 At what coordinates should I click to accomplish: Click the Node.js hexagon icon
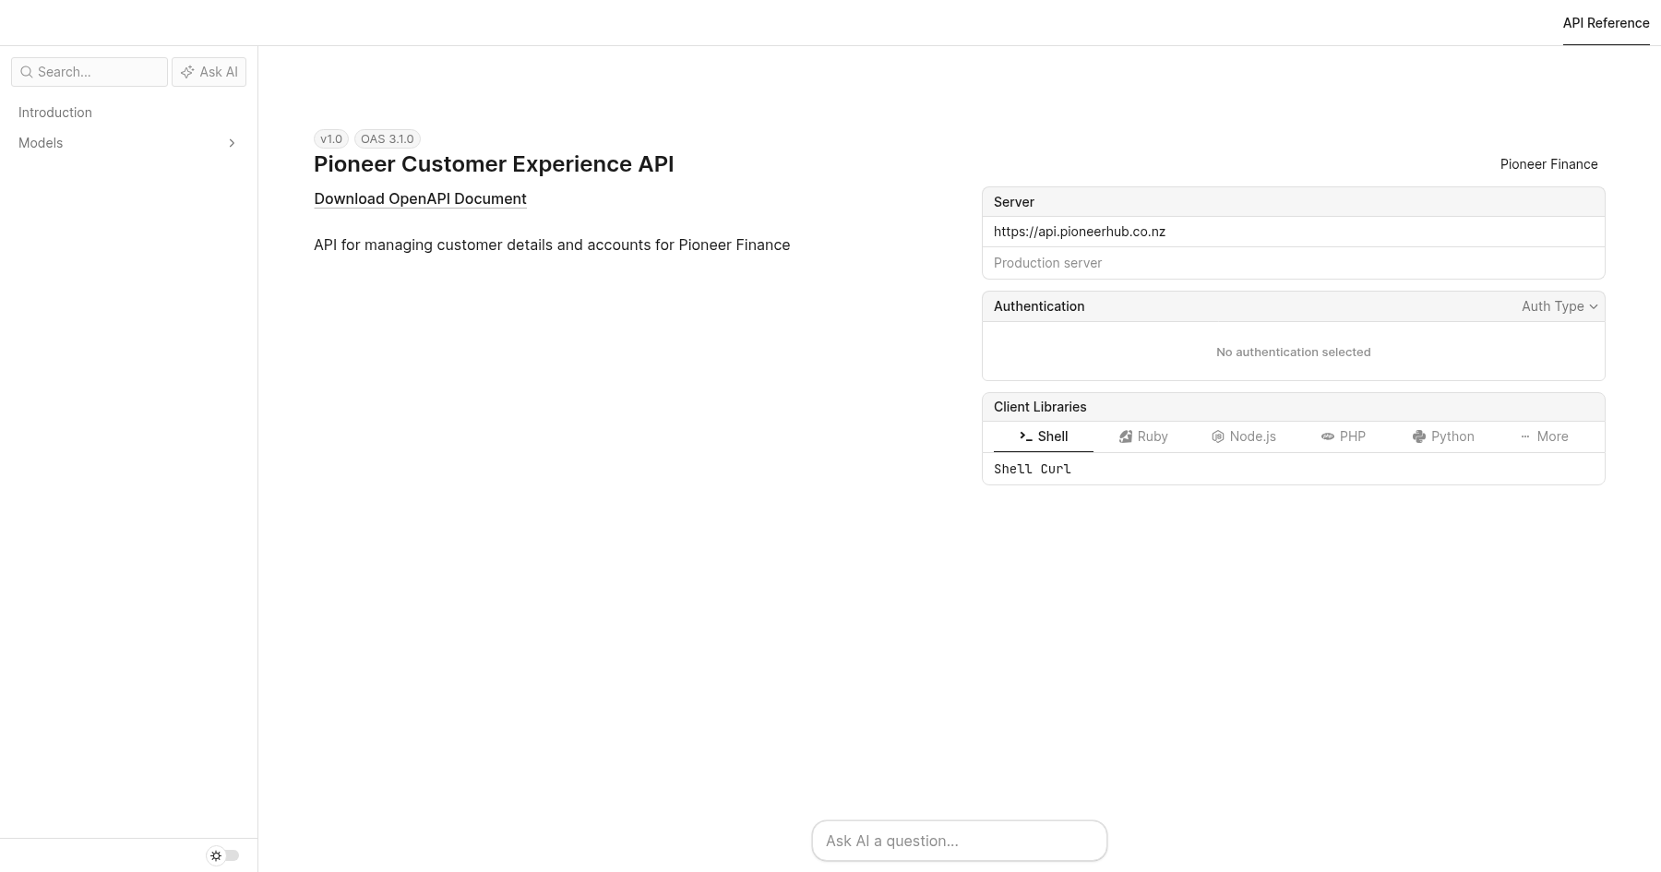[x=1217, y=436]
